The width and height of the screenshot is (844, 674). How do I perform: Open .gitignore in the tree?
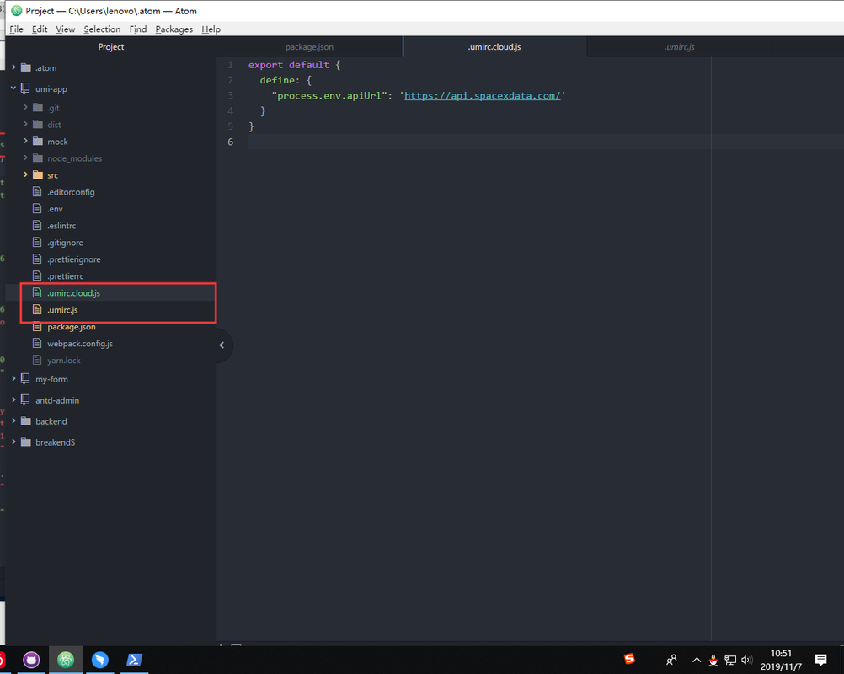click(65, 243)
